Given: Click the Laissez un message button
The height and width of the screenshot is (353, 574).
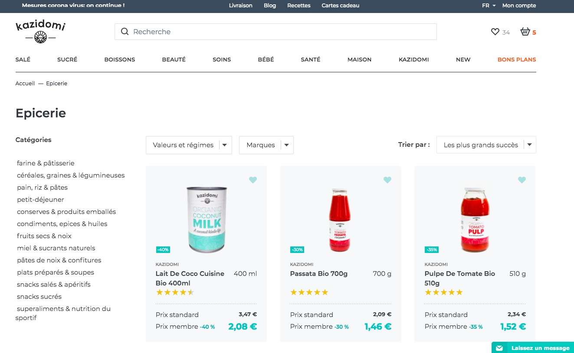Looking at the screenshot, I should coord(533,348).
